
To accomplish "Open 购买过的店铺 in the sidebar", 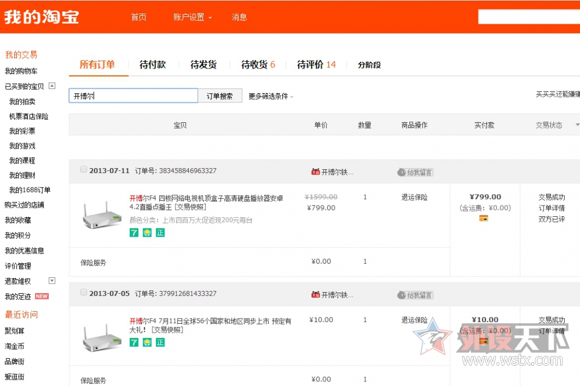I will point(24,205).
